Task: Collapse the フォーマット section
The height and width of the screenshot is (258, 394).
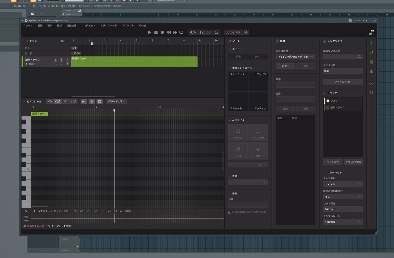Action: [x=324, y=173]
